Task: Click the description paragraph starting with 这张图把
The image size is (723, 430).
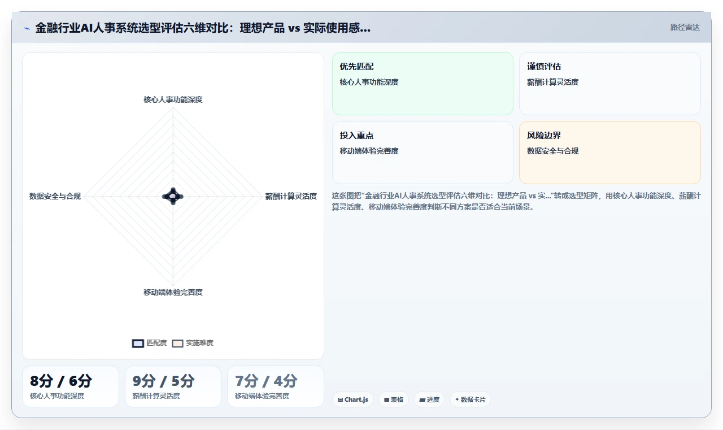Action: 516,201
